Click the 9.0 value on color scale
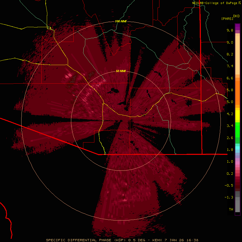Screen dimensions: 242x242 coord(230,42)
